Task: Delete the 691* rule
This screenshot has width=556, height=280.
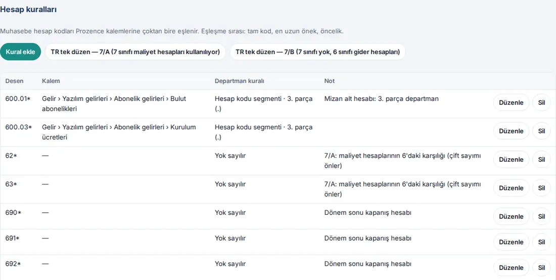Action: (541, 242)
